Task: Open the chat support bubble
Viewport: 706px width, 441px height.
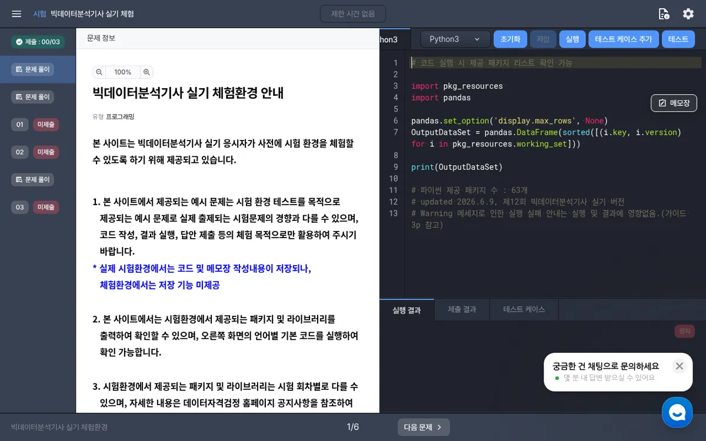Action: point(677,412)
